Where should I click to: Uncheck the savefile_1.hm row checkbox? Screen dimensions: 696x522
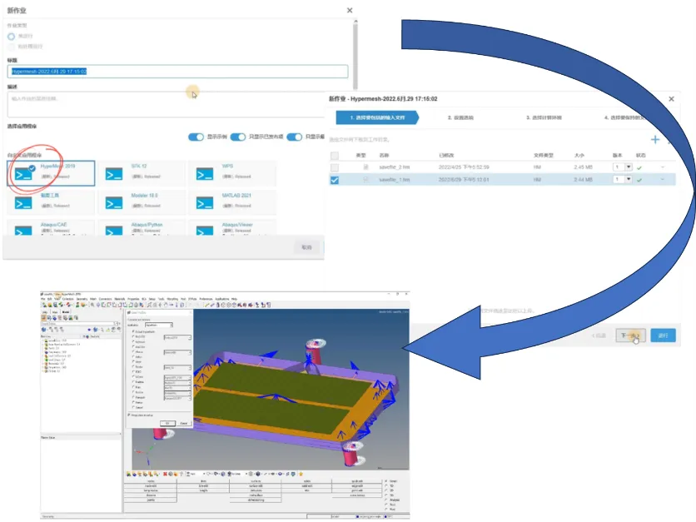[335, 179]
